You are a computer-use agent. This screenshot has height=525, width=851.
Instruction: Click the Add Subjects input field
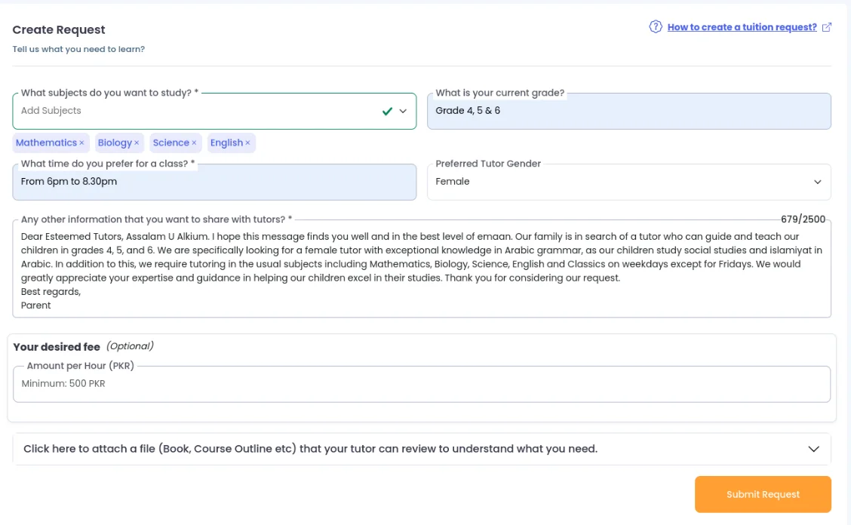click(x=196, y=111)
